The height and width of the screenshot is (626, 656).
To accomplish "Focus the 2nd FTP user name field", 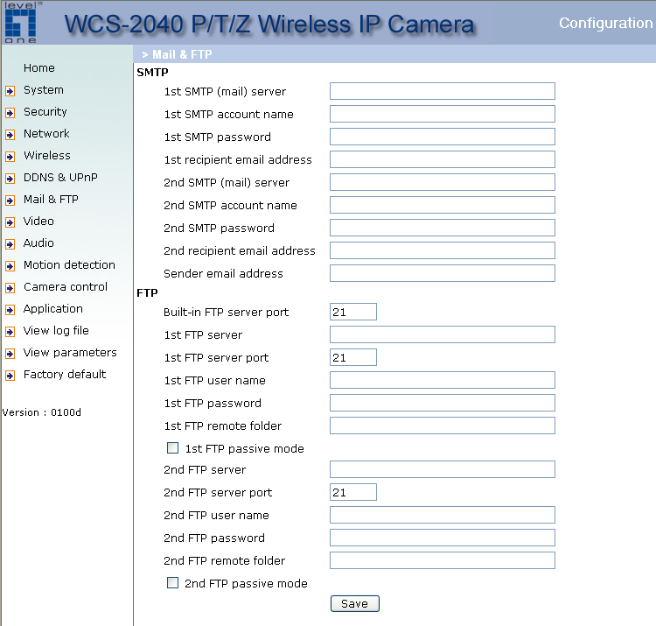I will click(x=443, y=515).
